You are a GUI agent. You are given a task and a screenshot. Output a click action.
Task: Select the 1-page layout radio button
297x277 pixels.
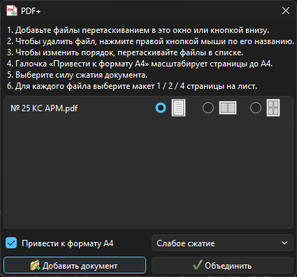[161, 108]
